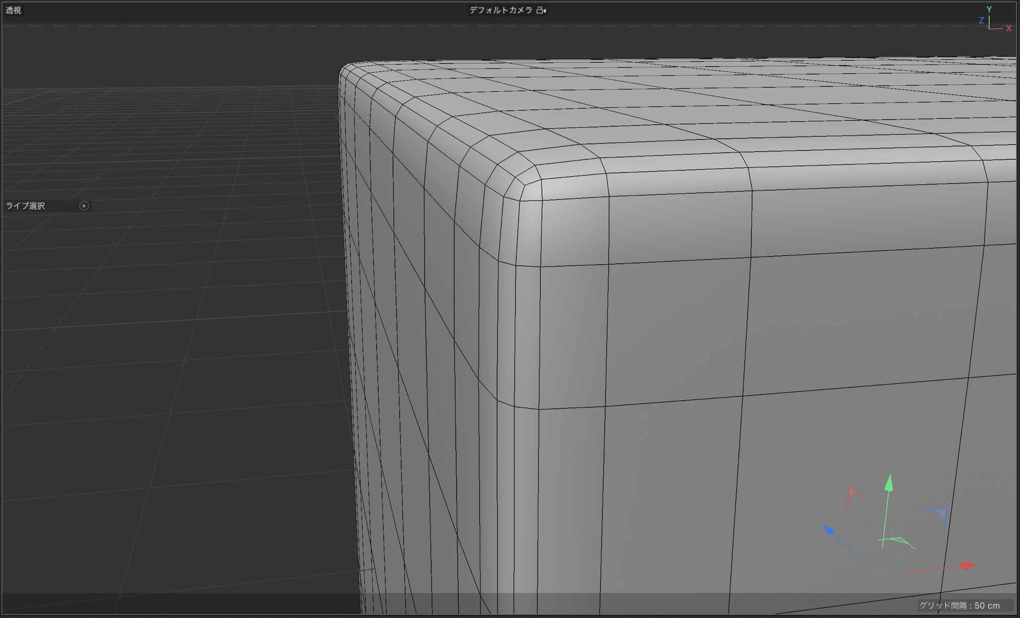Screen dimensions: 1020x618
Task: Click the blue Z letter of corner axis
Action: pos(981,20)
